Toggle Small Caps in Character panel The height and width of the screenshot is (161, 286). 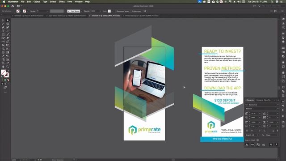tap(252, 131)
